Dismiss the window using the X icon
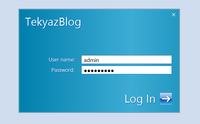200x124 pixels. pos(174,15)
